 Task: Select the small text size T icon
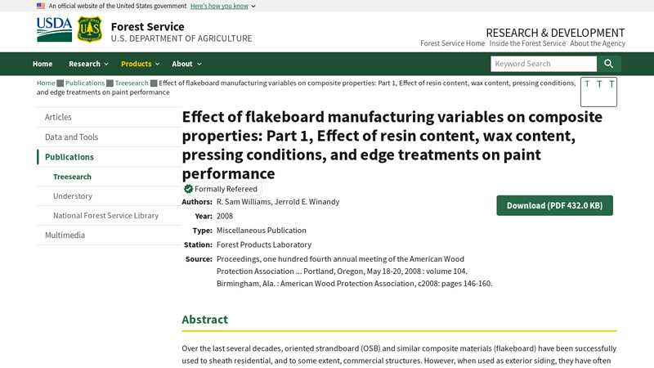(587, 83)
